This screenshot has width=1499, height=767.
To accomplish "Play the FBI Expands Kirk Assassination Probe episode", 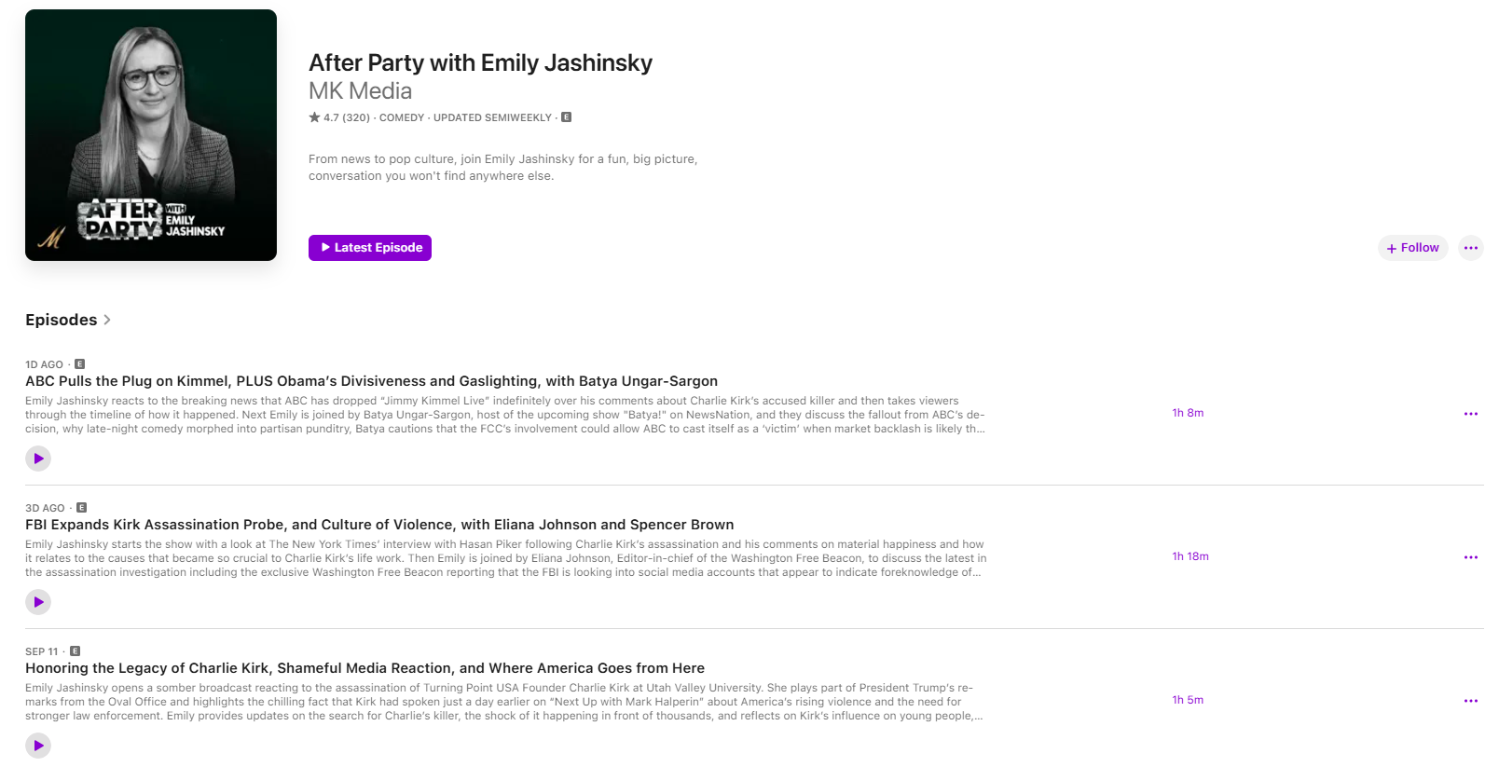I will coord(38,601).
